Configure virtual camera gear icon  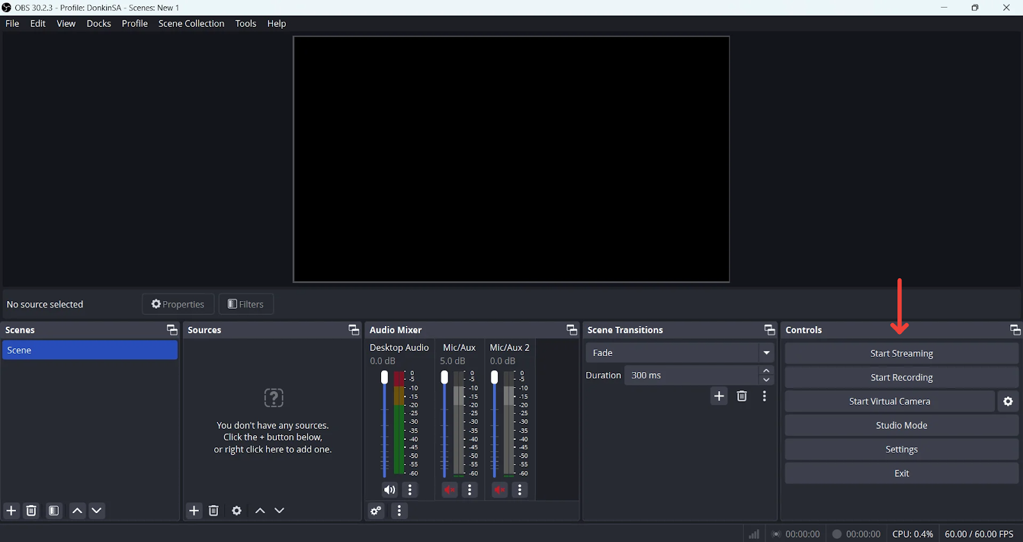tap(1008, 401)
